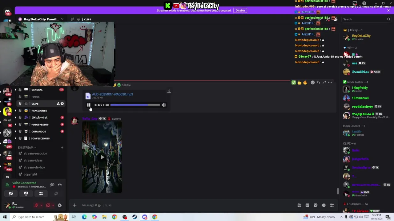Play the street gang video thumbnail
Image resolution: width=394 pixels, height=221 pixels.
(102, 157)
